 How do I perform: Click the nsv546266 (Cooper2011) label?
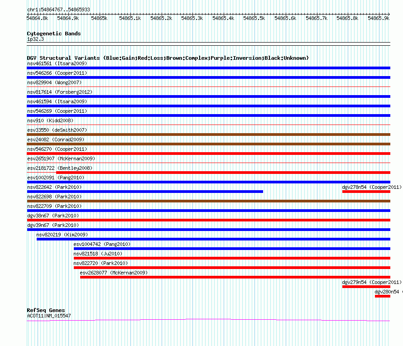(57, 73)
